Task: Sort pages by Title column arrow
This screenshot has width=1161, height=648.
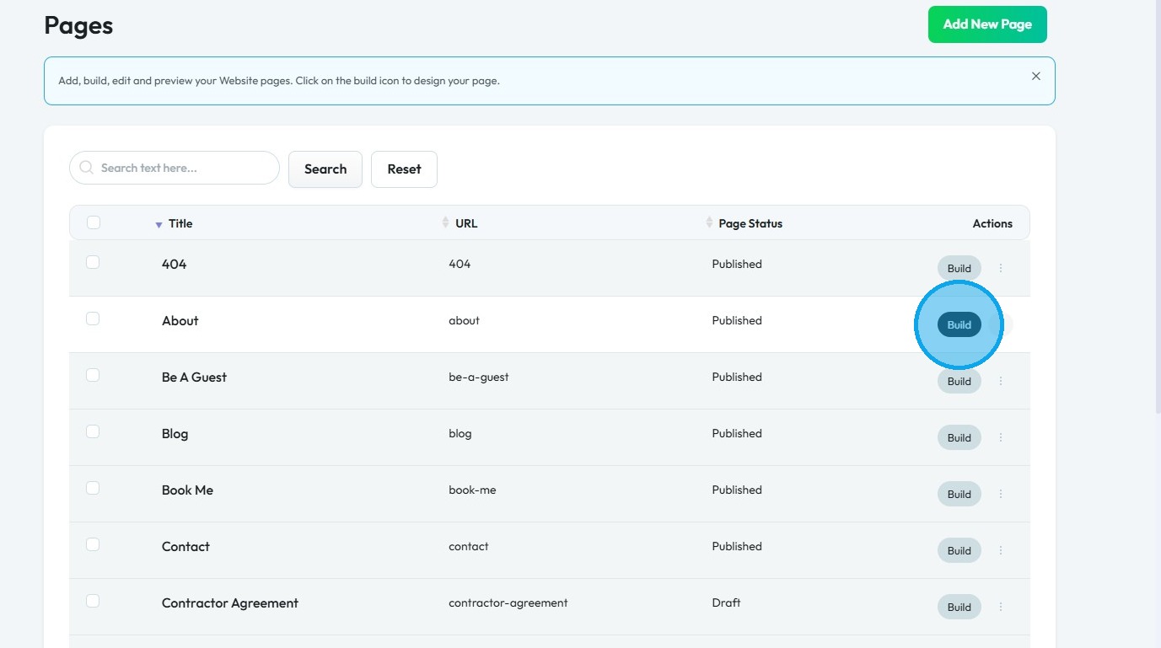Action: coord(159,224)
